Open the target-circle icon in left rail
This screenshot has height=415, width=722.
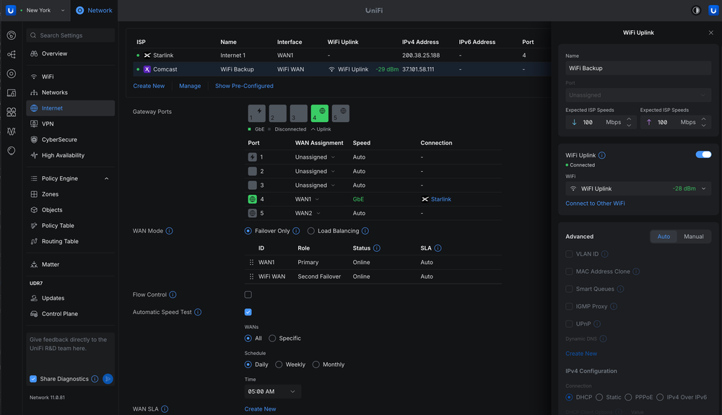pyautogui.click(x=12, y=74)
